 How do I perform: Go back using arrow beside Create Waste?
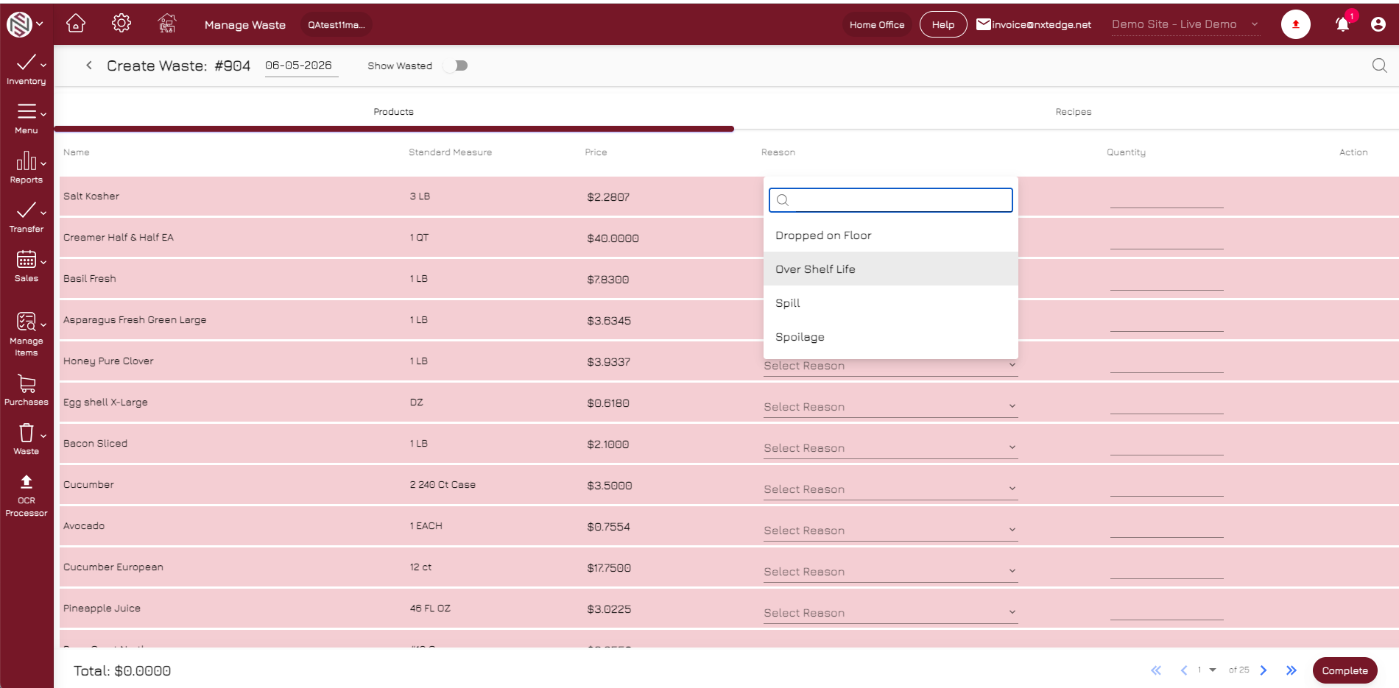tap(89, 65)
